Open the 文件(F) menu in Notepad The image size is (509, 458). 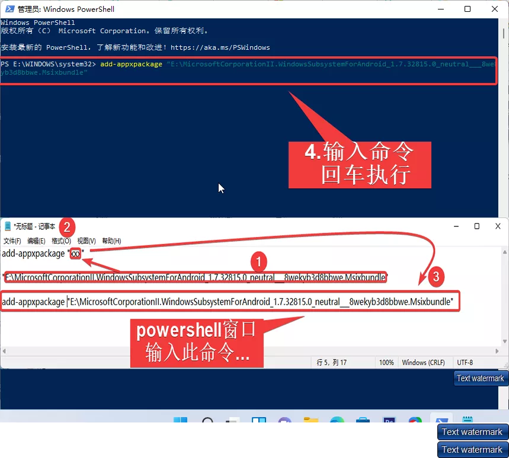[x=12, y=241]
